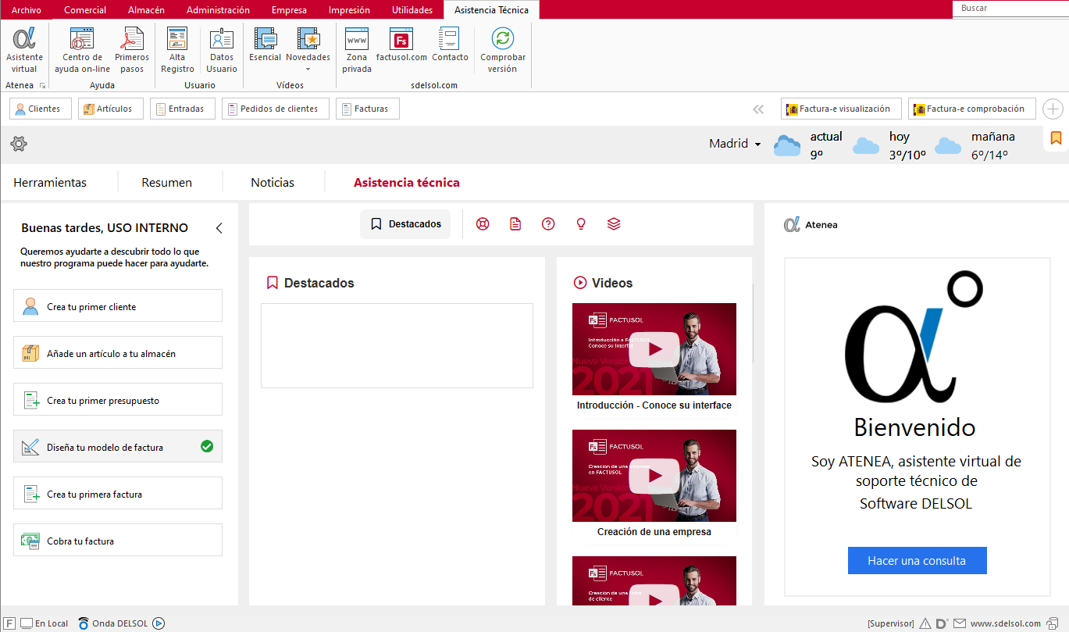Open Factura-e comprobación shortcut
1069x632 pixels.
(972, 109)
